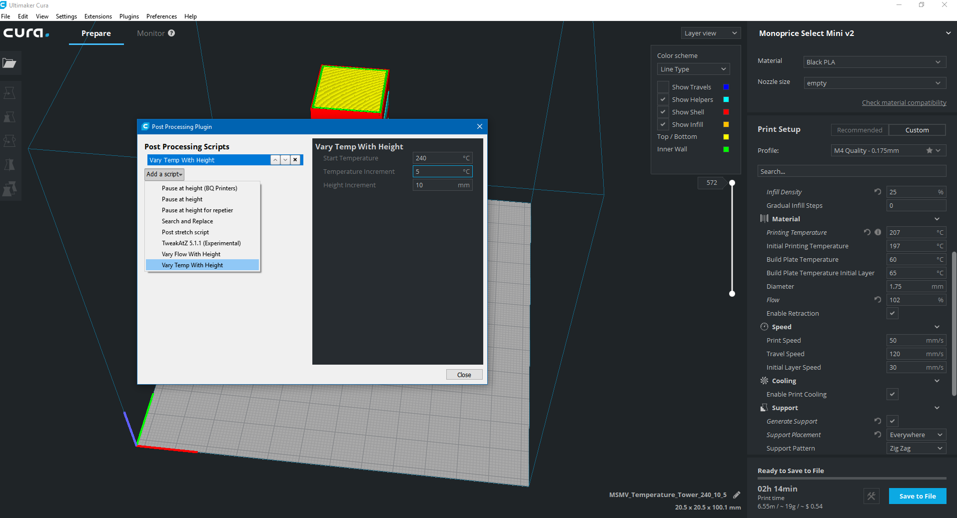Move the Vary Temp script down
Image resolution: width=957 pixels, height=518 pixels.
pos(285,160)
